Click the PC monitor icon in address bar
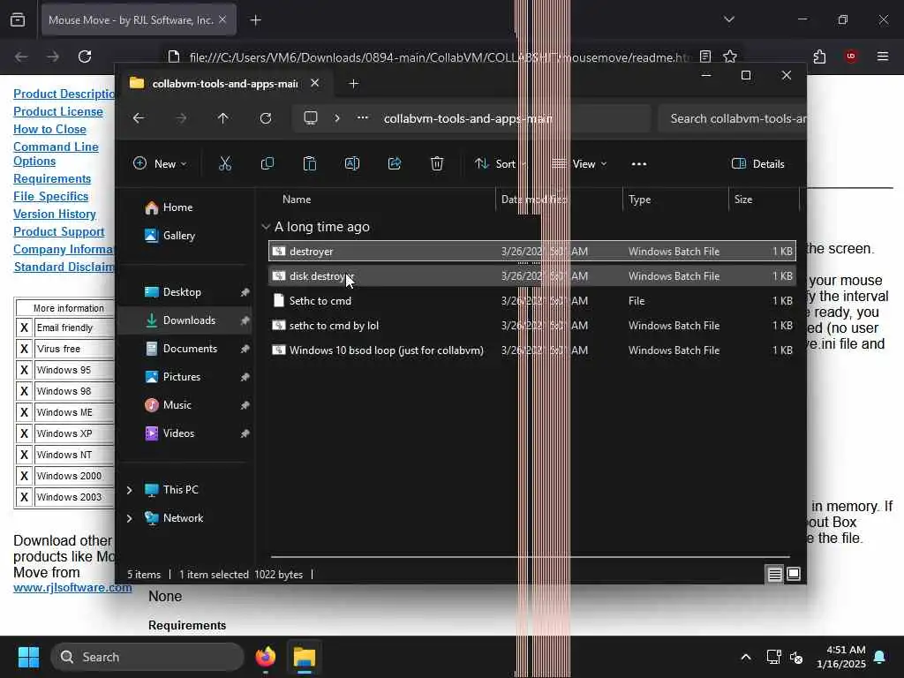This screenshot has height=678, width=904. pyautogui.click(x=311, y=118)
